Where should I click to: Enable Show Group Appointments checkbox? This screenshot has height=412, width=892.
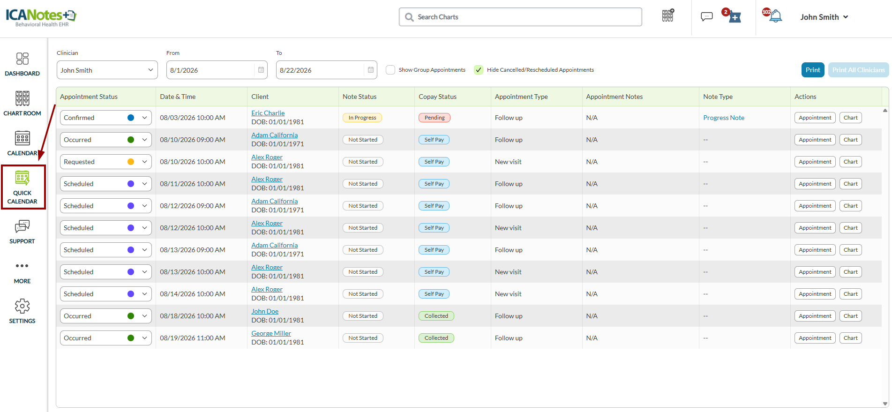pyautogui.click(x=390, y=70)
